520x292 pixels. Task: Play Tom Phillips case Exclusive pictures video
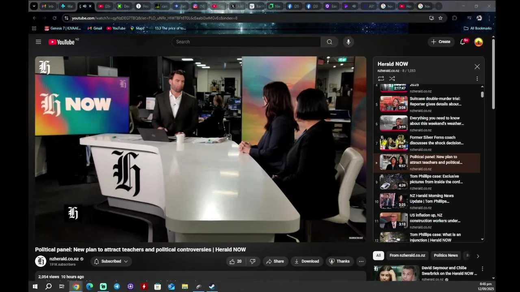pos(427,182)
